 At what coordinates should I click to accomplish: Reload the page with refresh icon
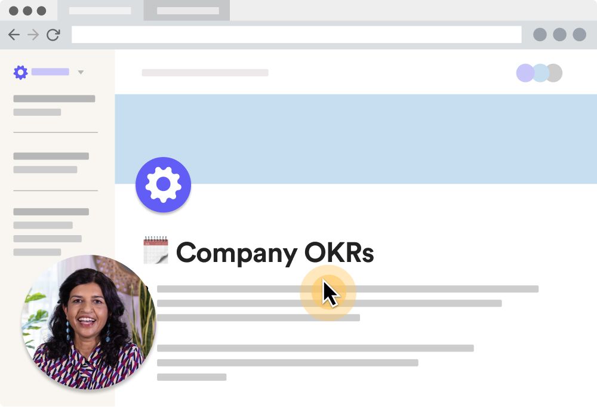click(x=53, y=35)
